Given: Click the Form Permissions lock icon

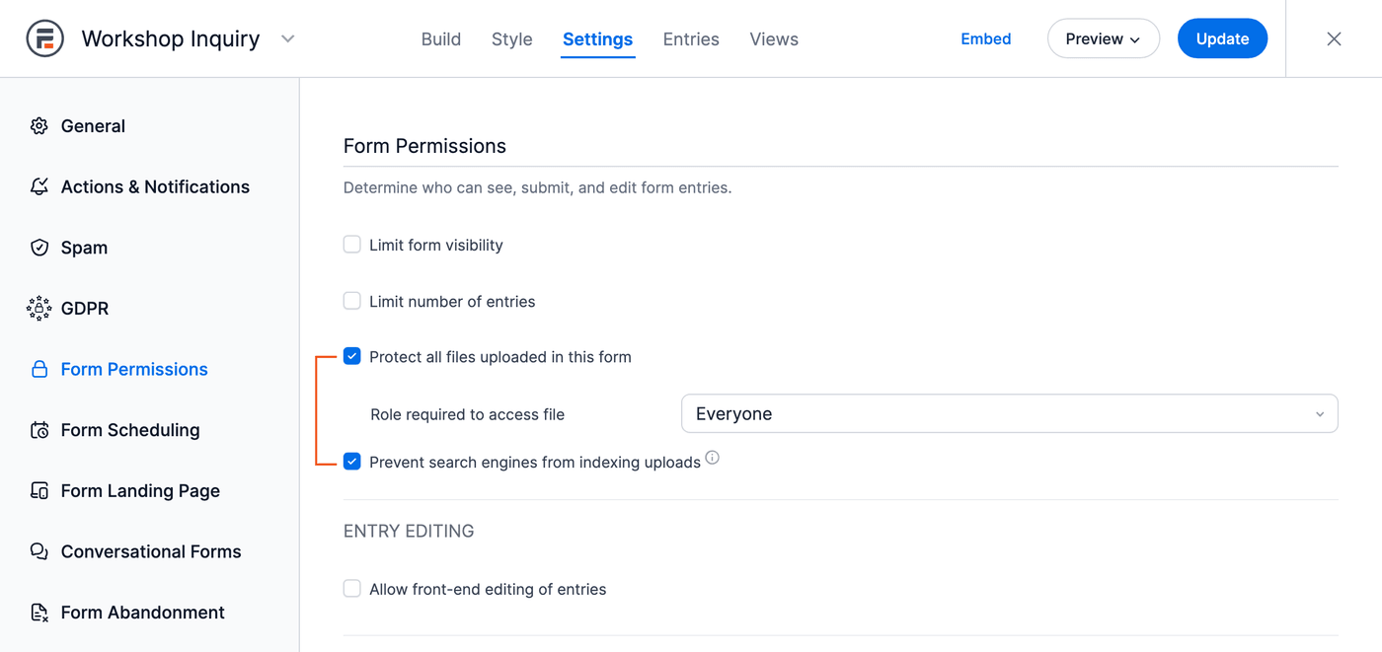Looking at the screenshot, I should coord(39,369).
